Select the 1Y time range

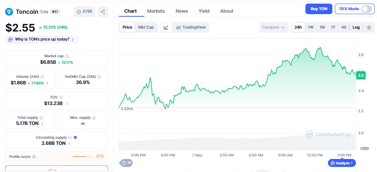click(333, 27)
